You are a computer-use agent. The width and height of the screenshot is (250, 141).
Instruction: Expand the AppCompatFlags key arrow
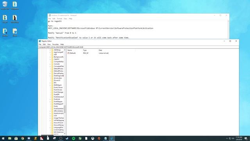coord(50,52)
